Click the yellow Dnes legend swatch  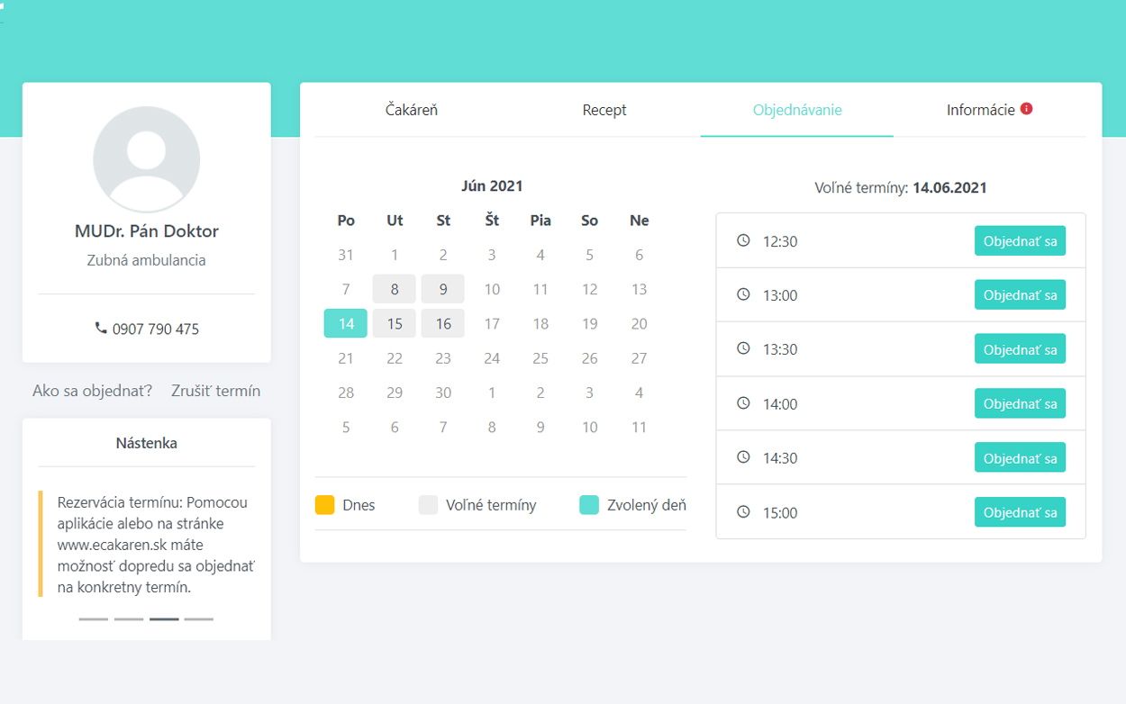click(324, 505)
